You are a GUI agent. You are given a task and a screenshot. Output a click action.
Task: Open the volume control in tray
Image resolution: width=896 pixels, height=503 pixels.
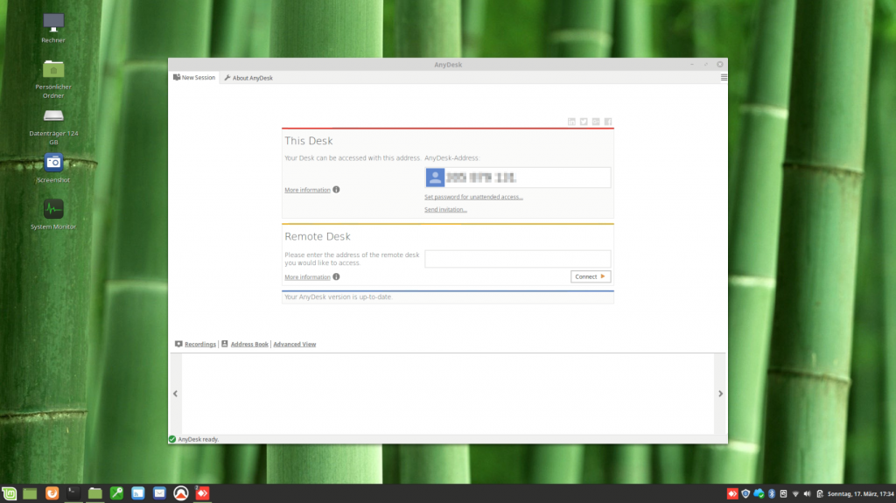tap(807, 494)
